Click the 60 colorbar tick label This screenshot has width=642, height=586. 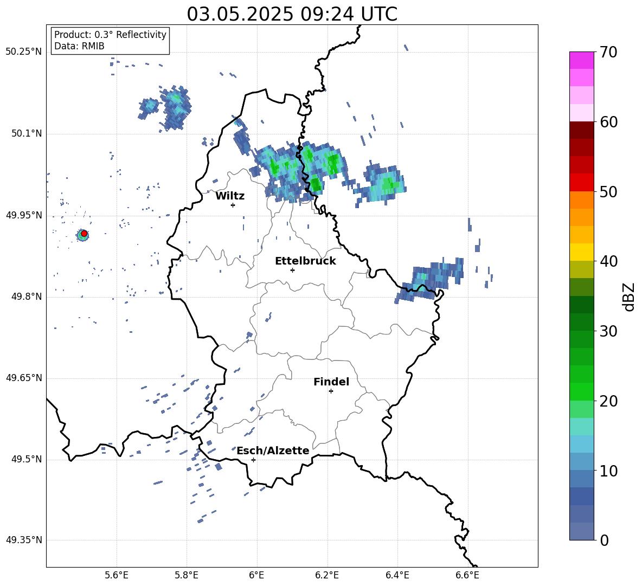(608, 122)
